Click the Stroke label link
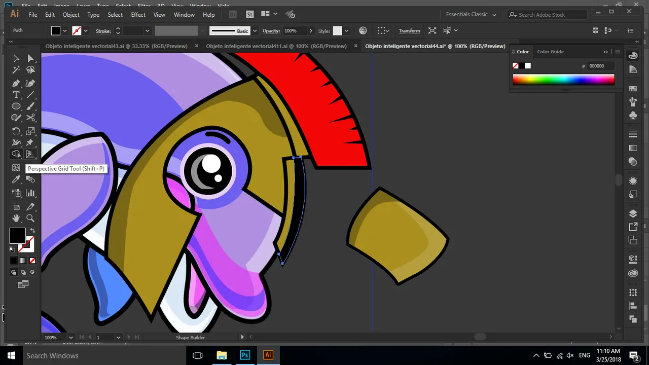649x365 pixels. (103, 31)
